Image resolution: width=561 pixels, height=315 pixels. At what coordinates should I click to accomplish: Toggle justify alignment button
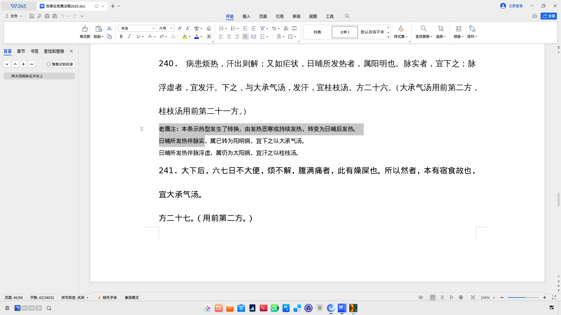[245, 36]
